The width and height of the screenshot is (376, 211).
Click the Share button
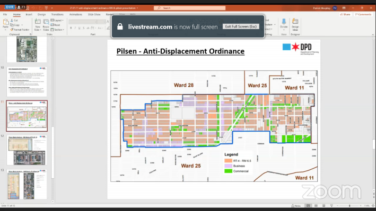pyautogui.click(x=345, y=14)
